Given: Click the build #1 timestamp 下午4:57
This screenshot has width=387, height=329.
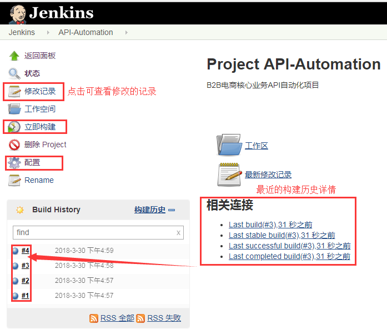Looking at the screenshot, I should 84,296.
